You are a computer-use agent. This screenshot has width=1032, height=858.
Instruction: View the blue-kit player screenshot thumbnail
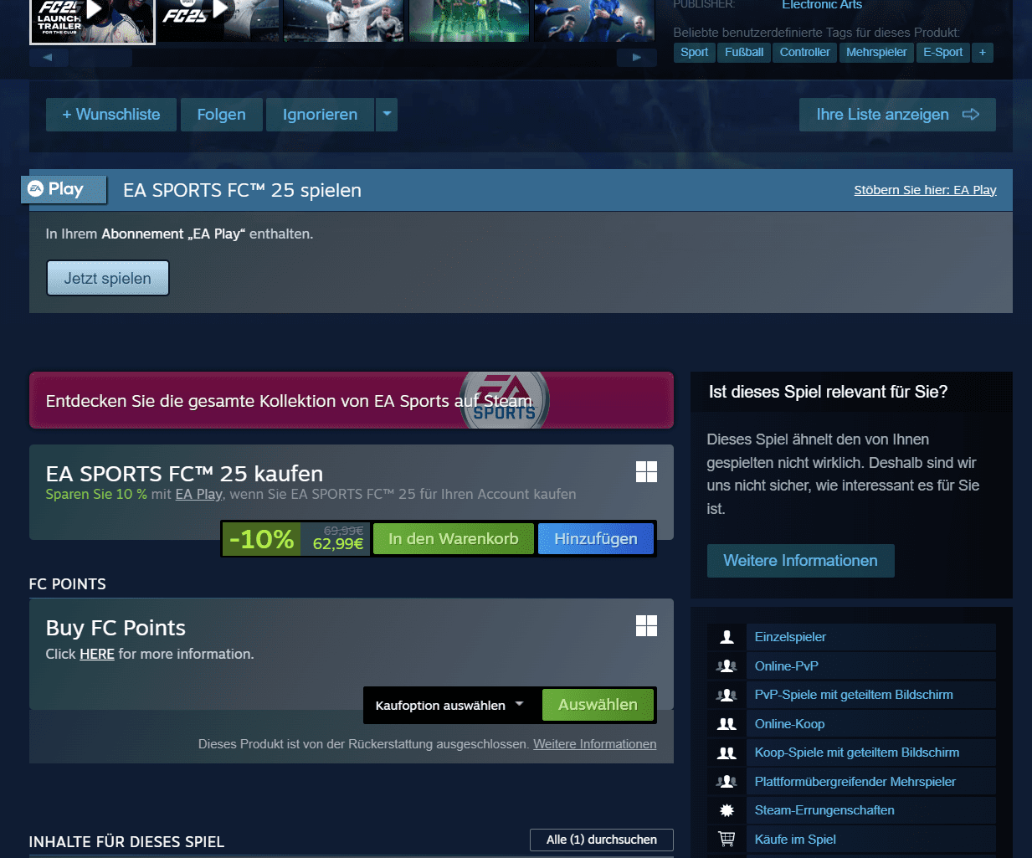pos(594,21)
